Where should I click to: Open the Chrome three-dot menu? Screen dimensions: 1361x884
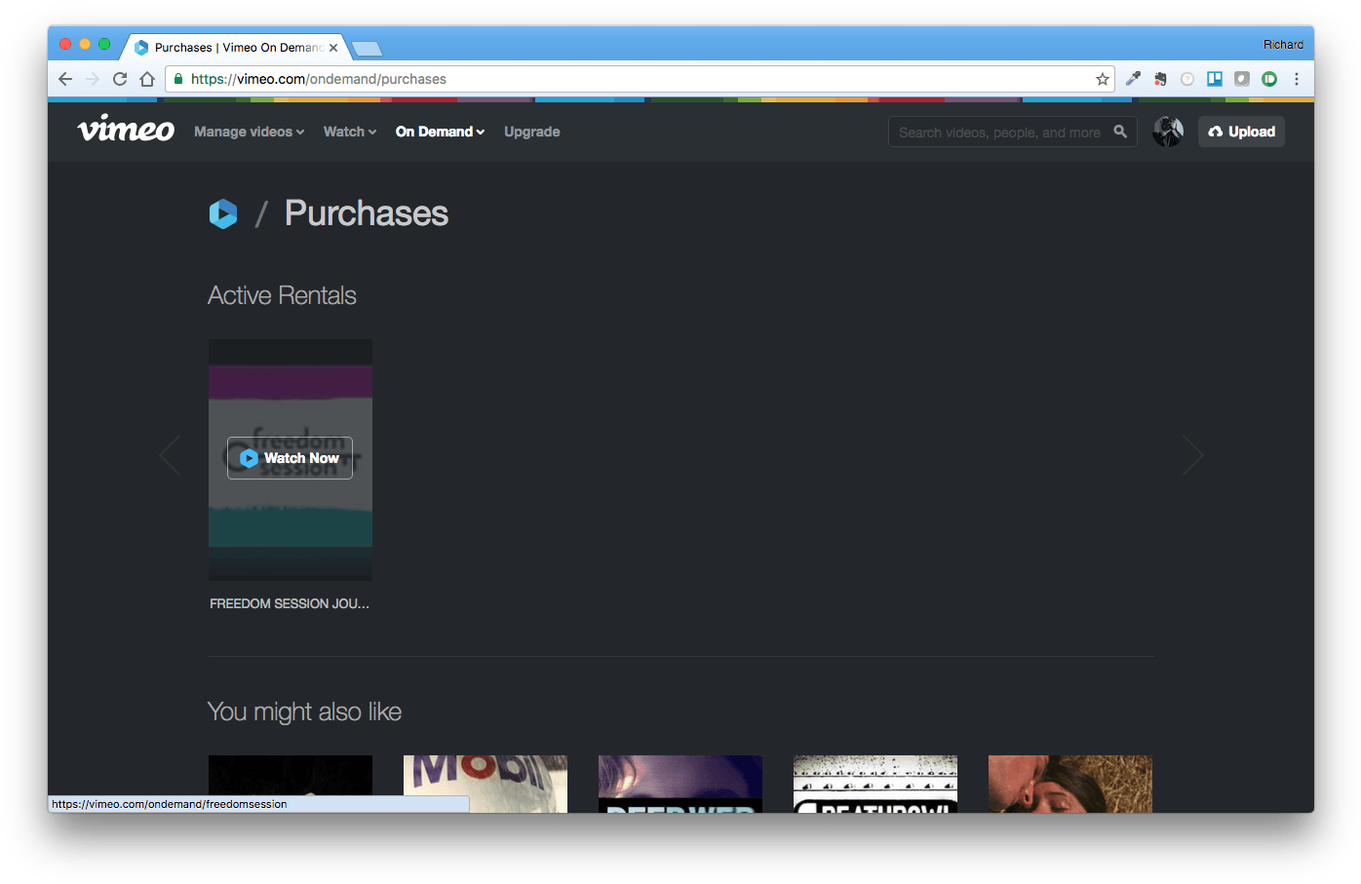click(1297, 79)
